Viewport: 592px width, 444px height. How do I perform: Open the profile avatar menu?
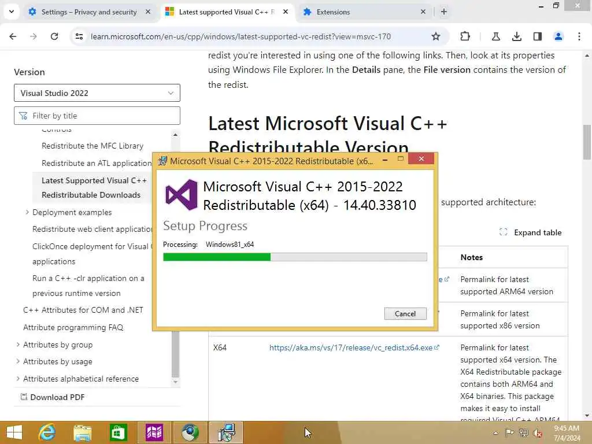(x=558, y=36)
